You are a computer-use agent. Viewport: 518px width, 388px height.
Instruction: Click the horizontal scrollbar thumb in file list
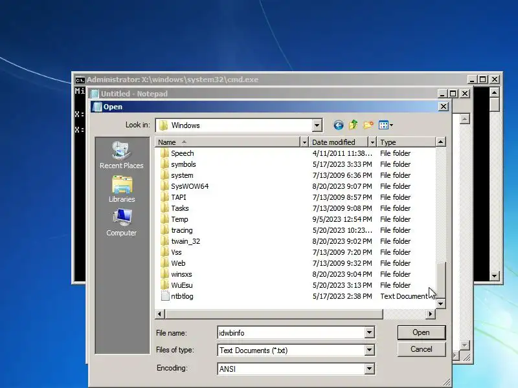pyautogui.click(x=274, y=314)
